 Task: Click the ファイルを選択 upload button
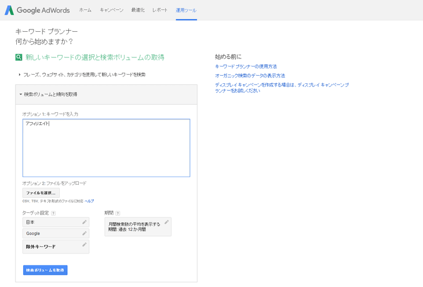(x=41, y=193)
